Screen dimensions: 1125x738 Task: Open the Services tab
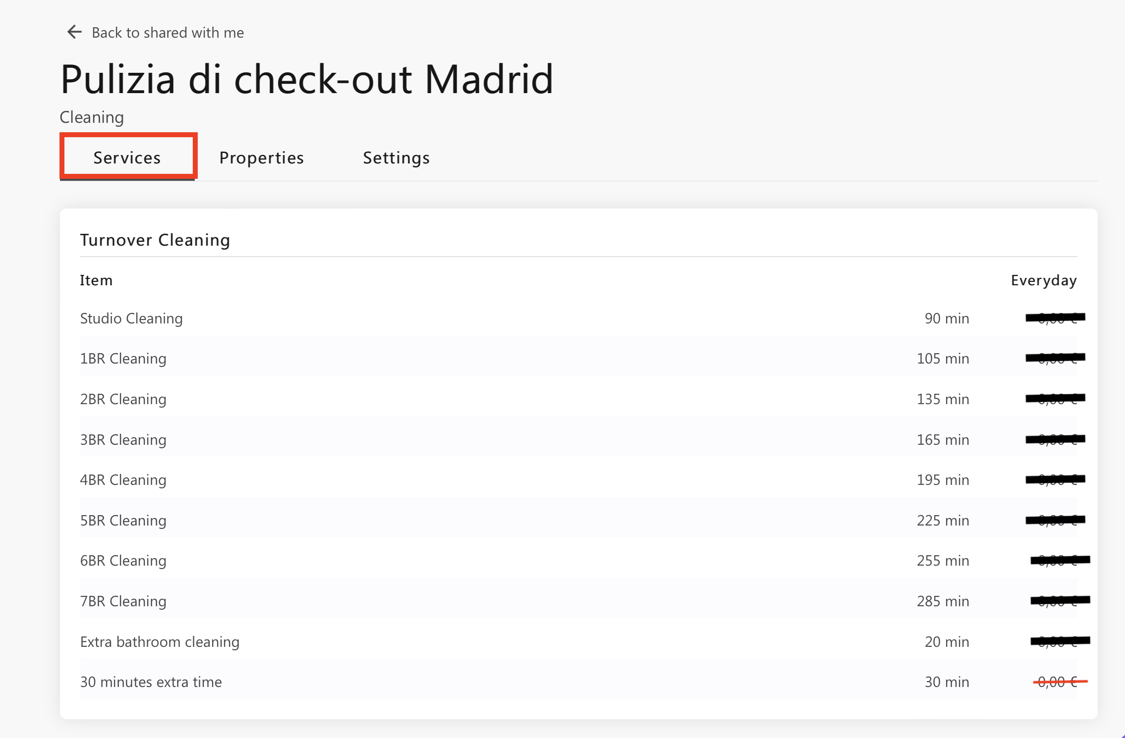point(127,158)
